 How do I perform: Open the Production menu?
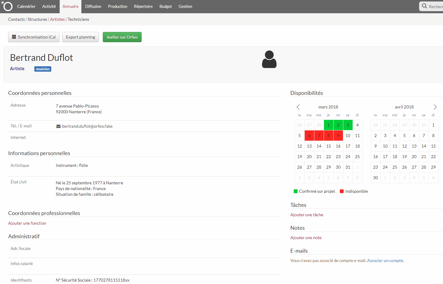point(118,6)
